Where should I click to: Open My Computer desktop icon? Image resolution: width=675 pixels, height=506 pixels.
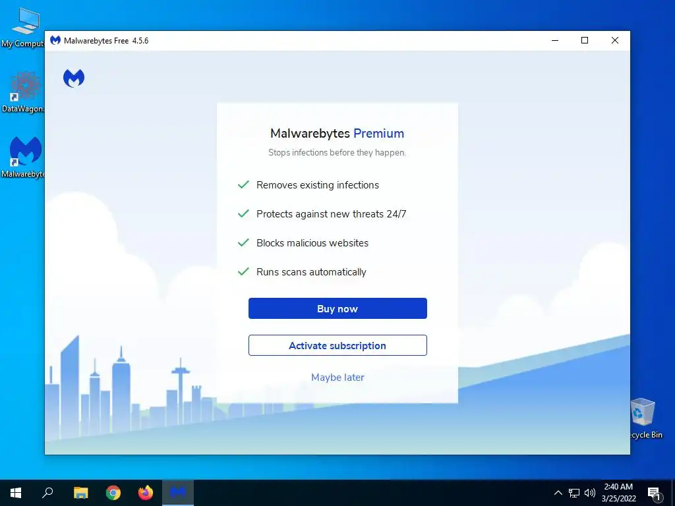(24, 28)
